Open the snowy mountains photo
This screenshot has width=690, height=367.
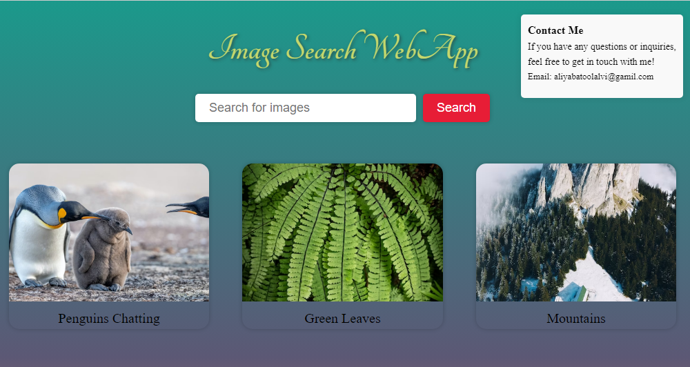tap(576, 232)
